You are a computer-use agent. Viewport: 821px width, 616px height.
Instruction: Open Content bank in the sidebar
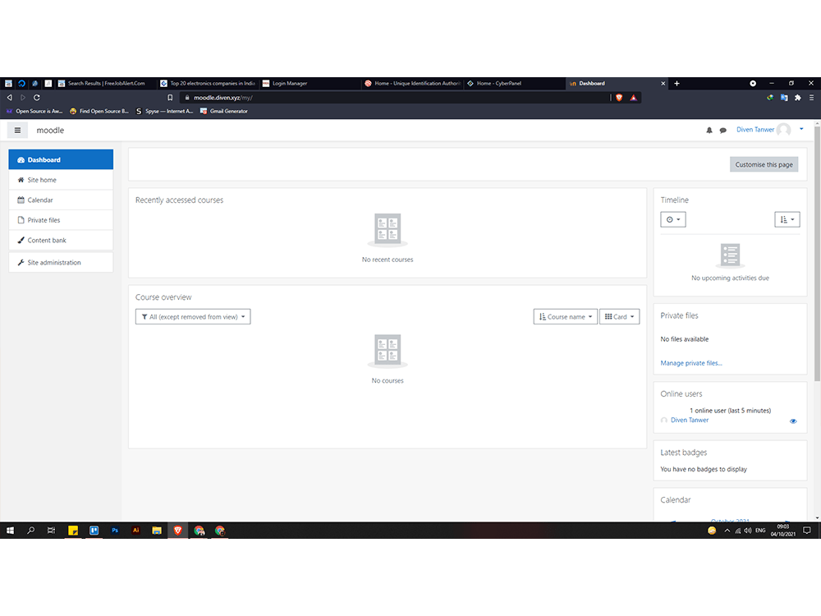point(61,241)
